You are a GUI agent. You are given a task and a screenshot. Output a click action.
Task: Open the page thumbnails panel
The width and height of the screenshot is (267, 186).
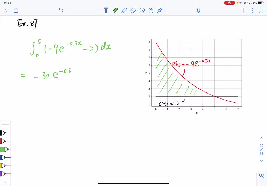tap(261, 10)
